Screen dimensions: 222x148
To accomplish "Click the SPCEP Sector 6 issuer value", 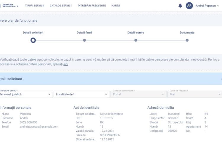I will point(110,135).
